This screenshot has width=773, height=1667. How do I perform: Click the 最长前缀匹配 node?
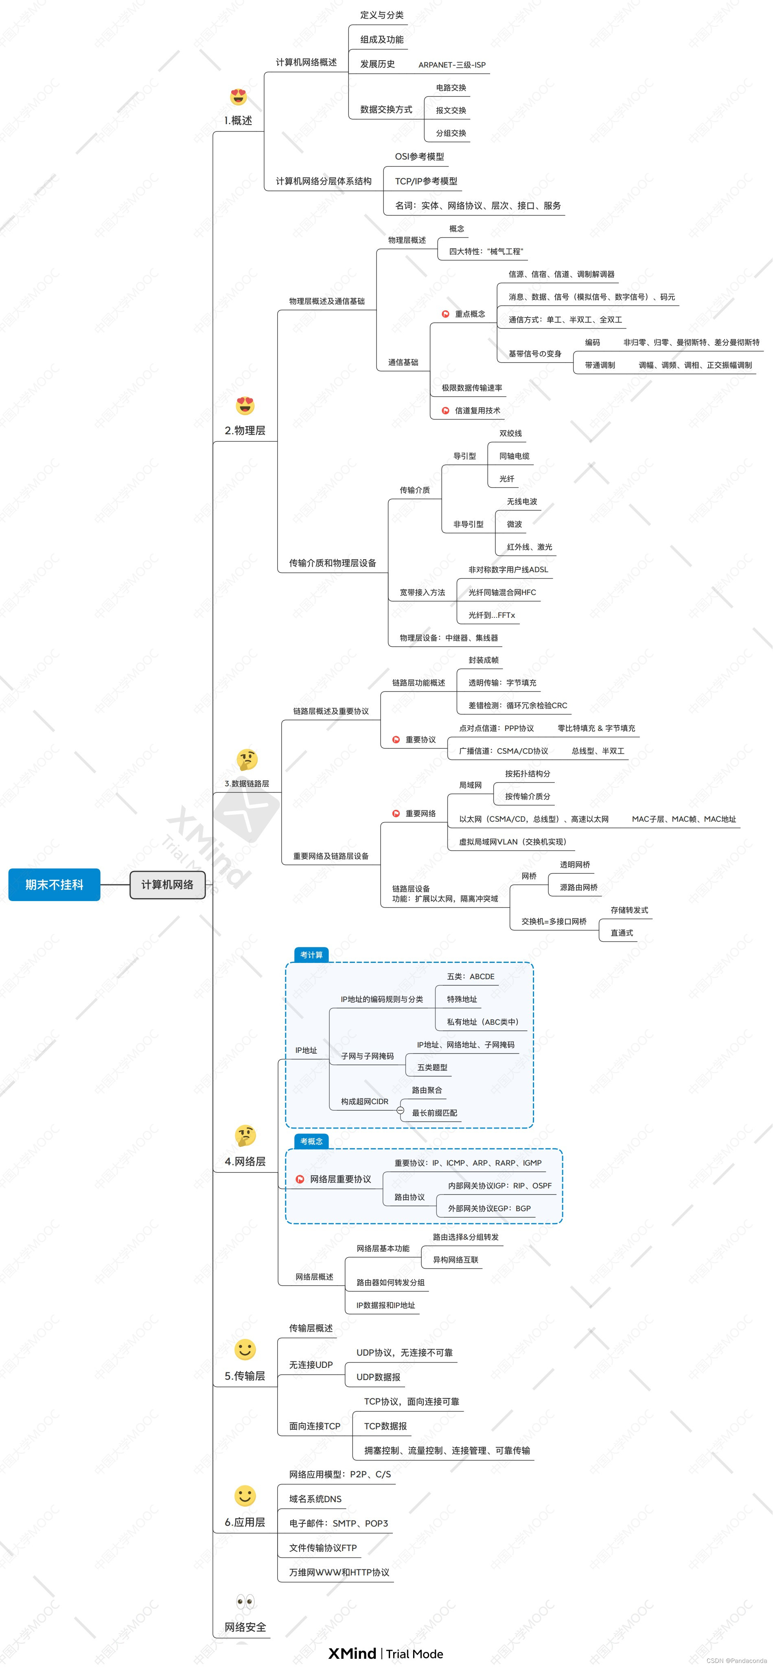coord(434,1113)
